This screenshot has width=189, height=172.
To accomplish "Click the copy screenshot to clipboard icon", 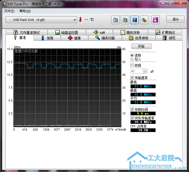I will [x=125, y=20].
